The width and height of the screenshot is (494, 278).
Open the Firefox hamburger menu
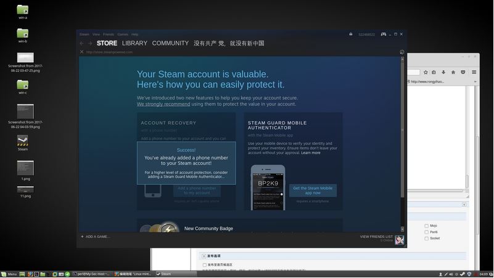click(x=474, y=72)
